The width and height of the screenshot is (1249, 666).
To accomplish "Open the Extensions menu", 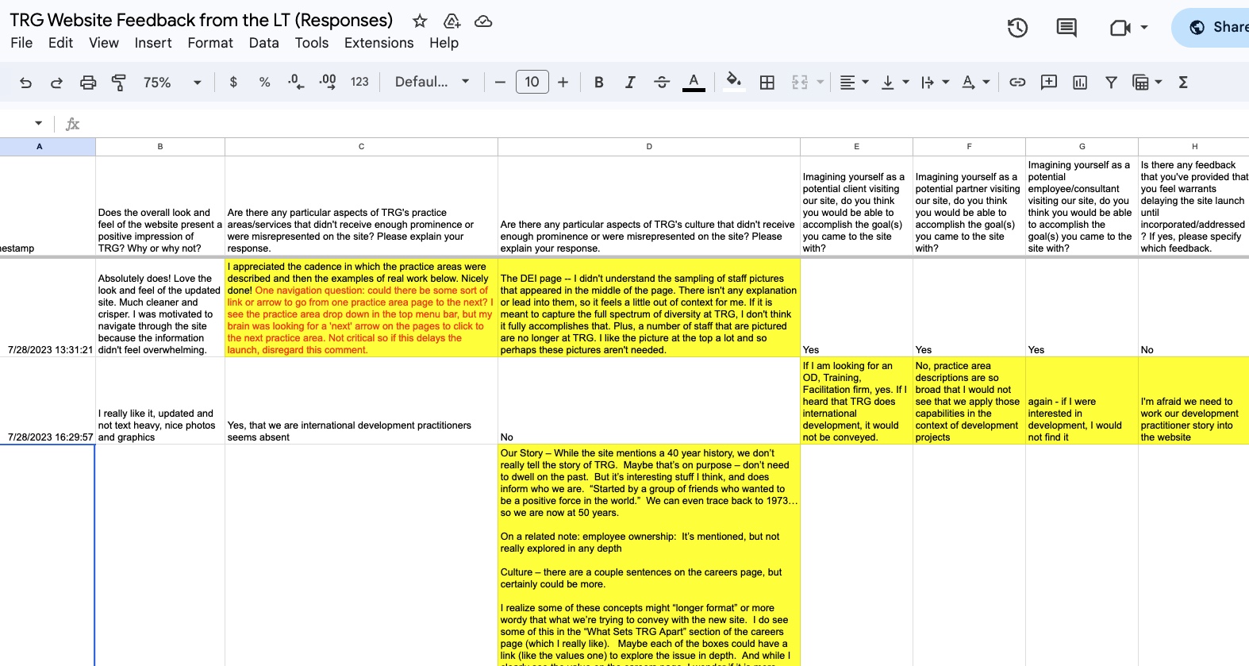I will 379,43.
